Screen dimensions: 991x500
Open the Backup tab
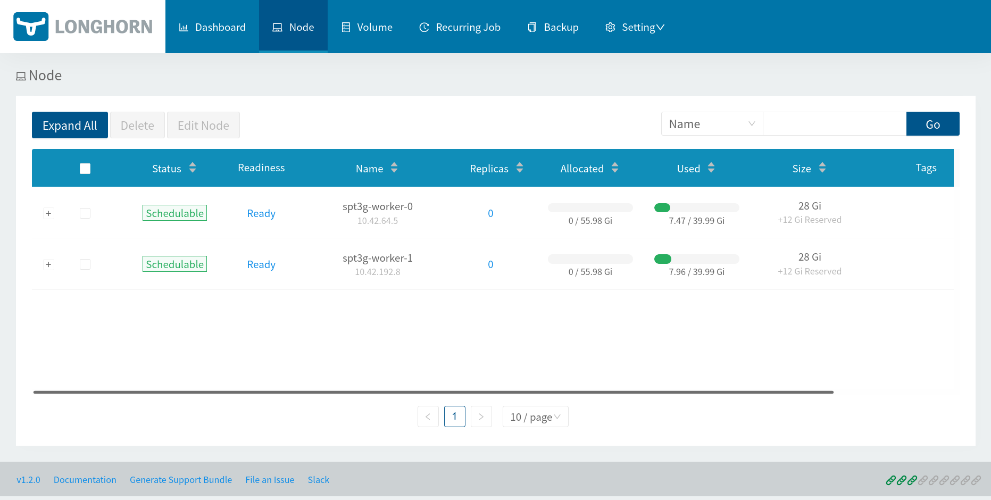click(x=553, y=27)
